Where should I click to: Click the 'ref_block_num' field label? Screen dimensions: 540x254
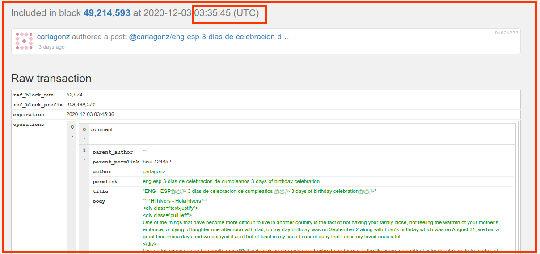(34, 95)
